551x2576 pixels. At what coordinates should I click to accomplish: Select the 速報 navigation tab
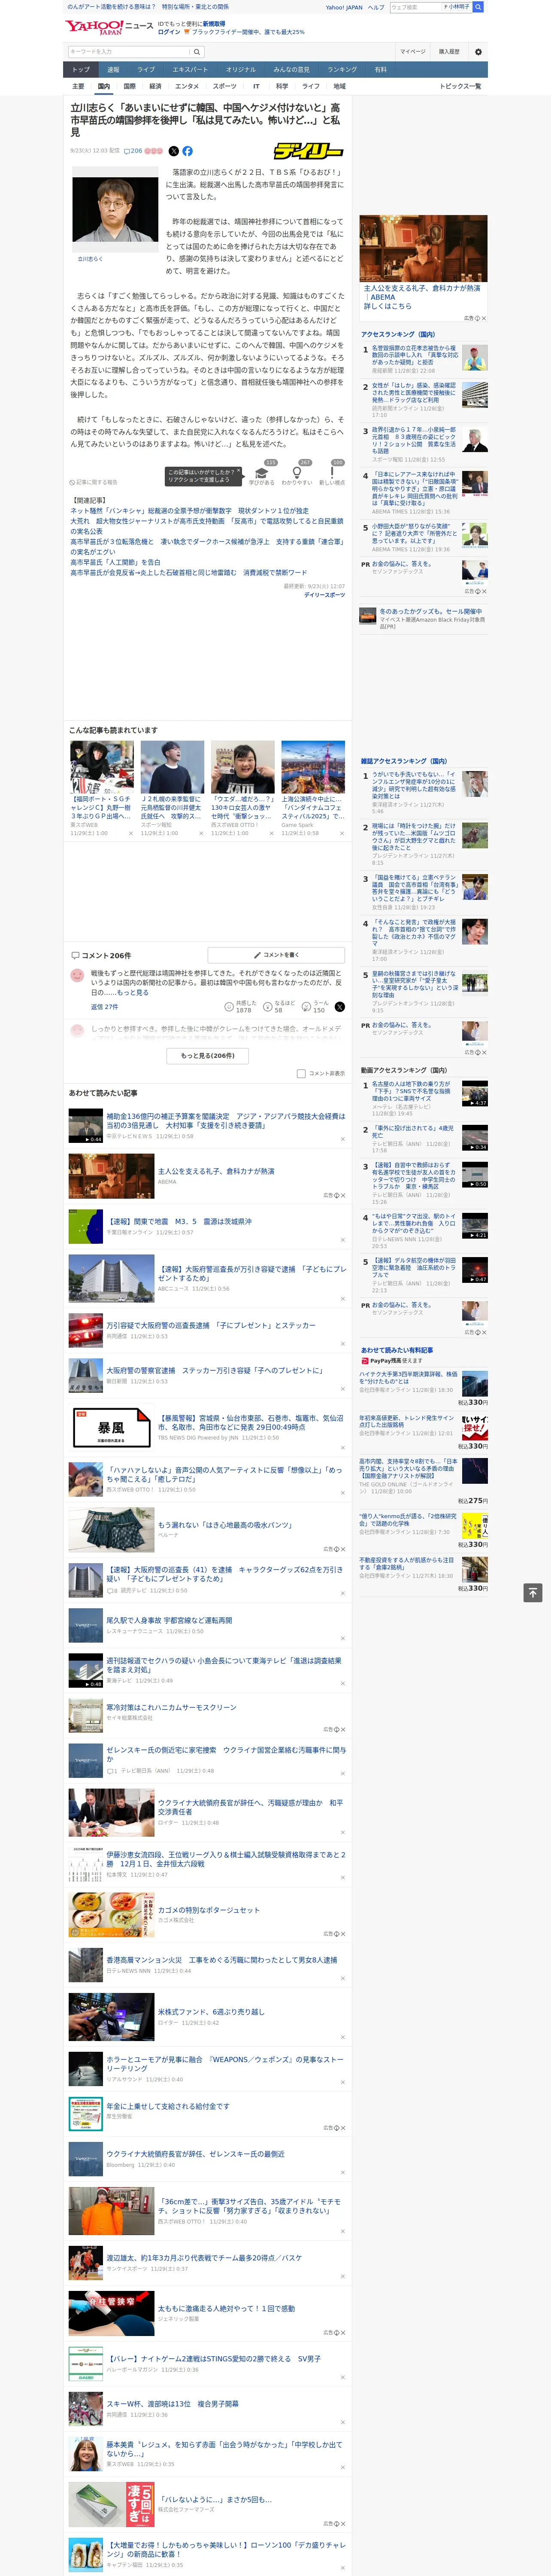[113, 70]
